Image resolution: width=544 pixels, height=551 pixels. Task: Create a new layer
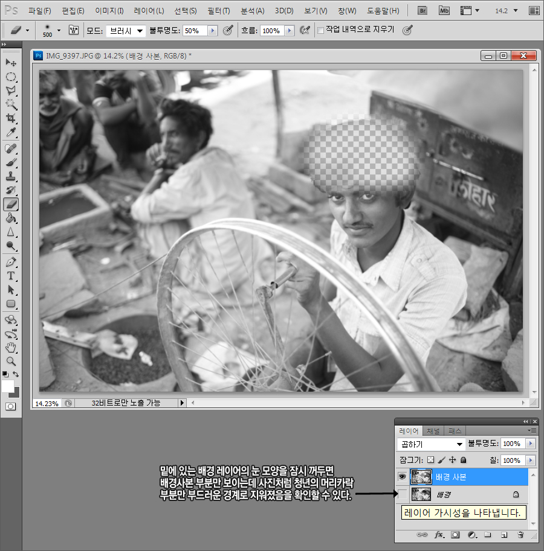pyautogui.click(x=504, y=535)
